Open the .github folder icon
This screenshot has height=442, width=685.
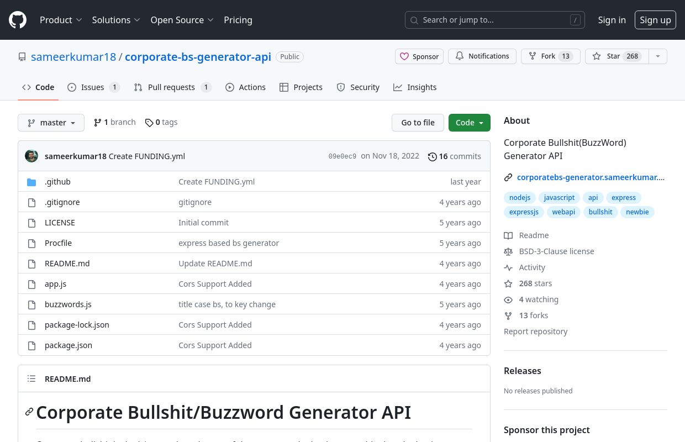(31, 182)
